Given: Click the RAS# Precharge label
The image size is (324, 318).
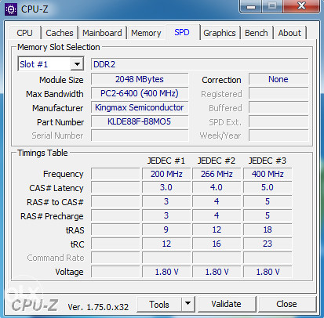Looking at the screenshot, I should [x=52, y=216].
